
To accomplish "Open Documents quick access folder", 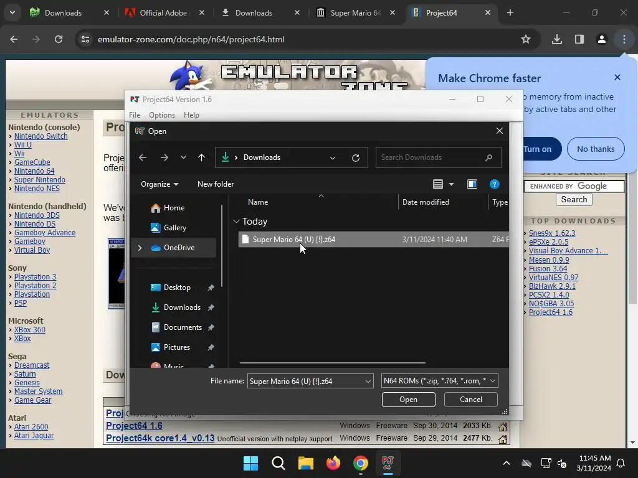I will pyautogui.click(x=183, y=327).
